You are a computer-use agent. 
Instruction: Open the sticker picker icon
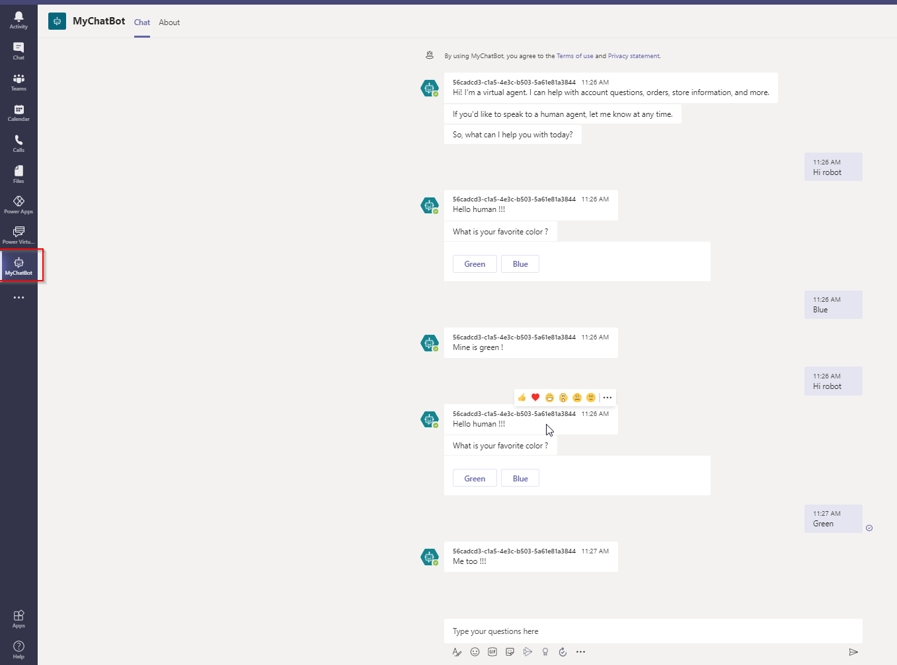510,652
